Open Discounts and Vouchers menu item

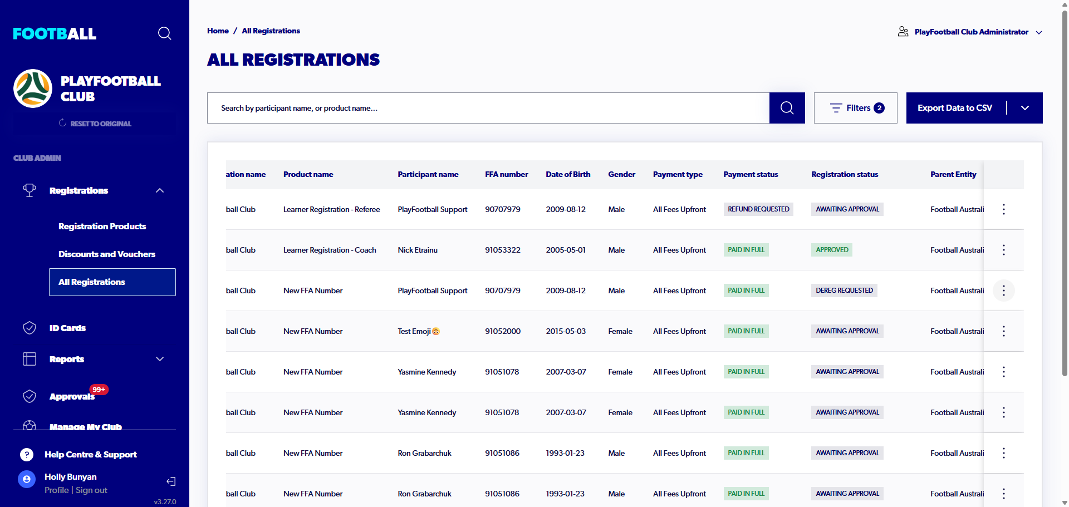(x=107, y=254)
